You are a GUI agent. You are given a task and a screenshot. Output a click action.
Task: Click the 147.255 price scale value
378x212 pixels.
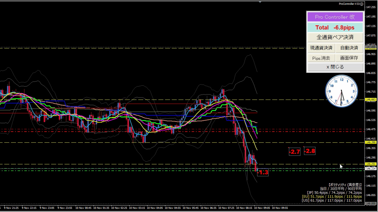pyautogui.click(x=371, y=7)
